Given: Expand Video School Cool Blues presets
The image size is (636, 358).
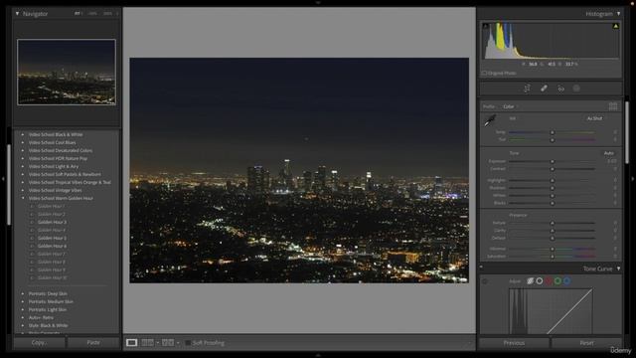Looking at the screenshot, I should [x=23, y=142].
